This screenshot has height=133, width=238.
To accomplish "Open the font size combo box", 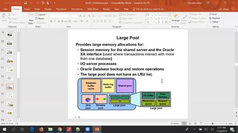I will tap(74, 16).
